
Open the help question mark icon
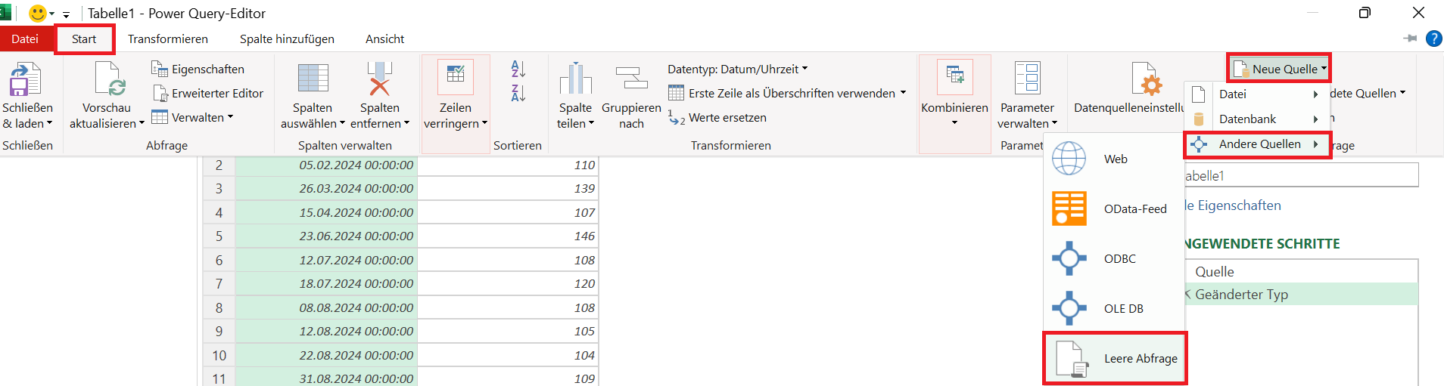pyautogui.click(x=1433, y=39)
